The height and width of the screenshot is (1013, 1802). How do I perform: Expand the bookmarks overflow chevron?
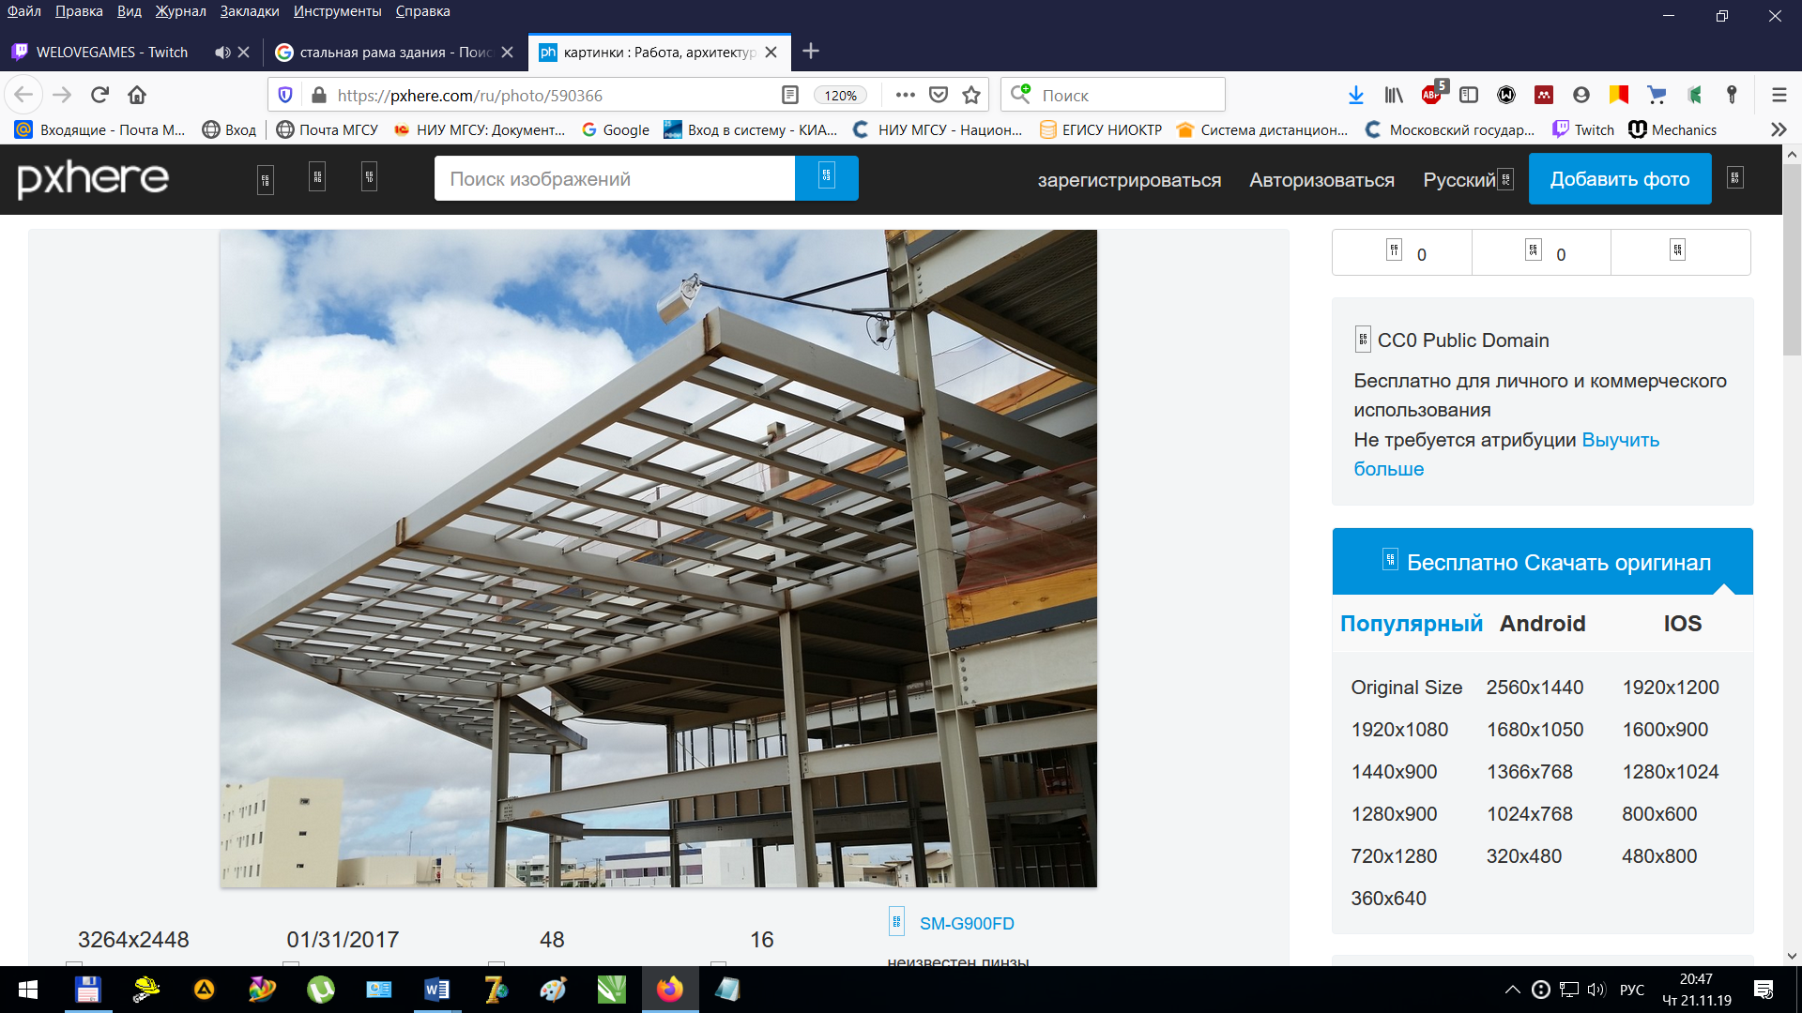(x=1779, y=129)
